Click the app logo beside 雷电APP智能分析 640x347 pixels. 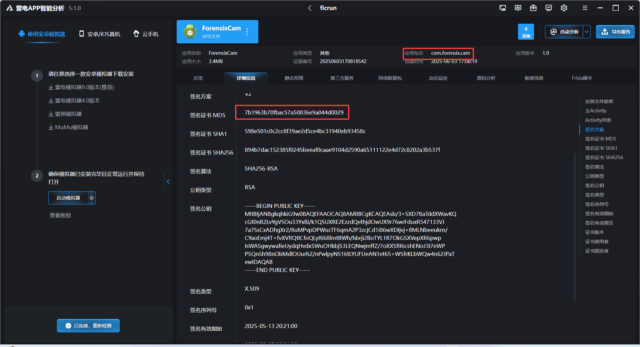10,8
